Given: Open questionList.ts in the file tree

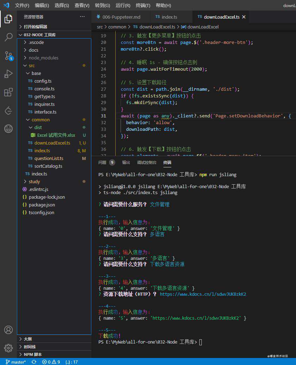Looking at the screenshot, I should [54, 158].
